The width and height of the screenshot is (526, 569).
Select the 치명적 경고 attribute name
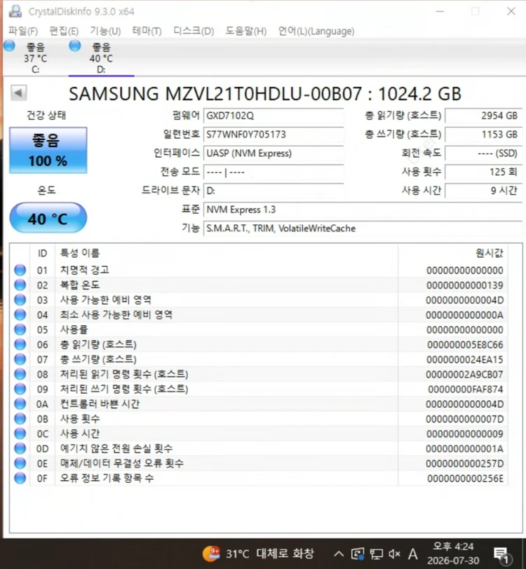coord(84,270)
